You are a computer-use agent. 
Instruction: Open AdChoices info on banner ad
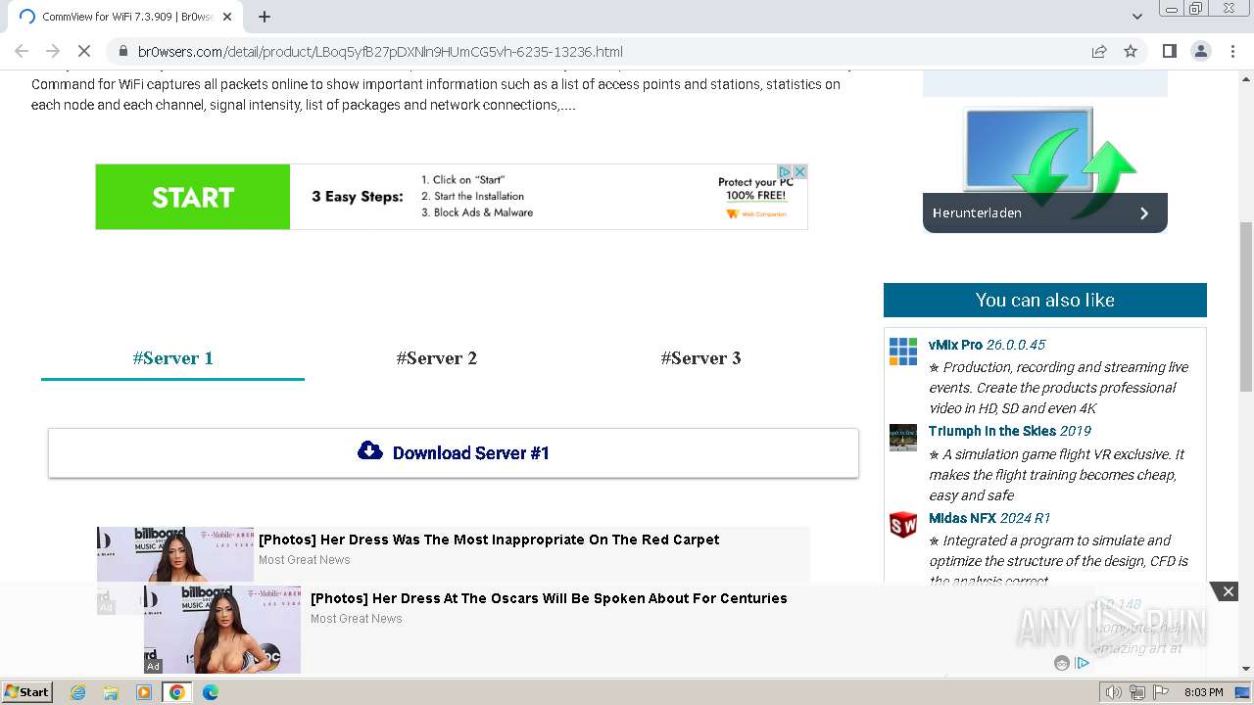[785, 171]
